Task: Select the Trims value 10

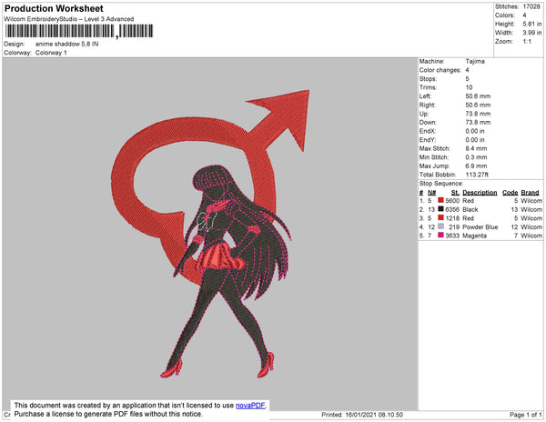Action: [x=469, y=87]
